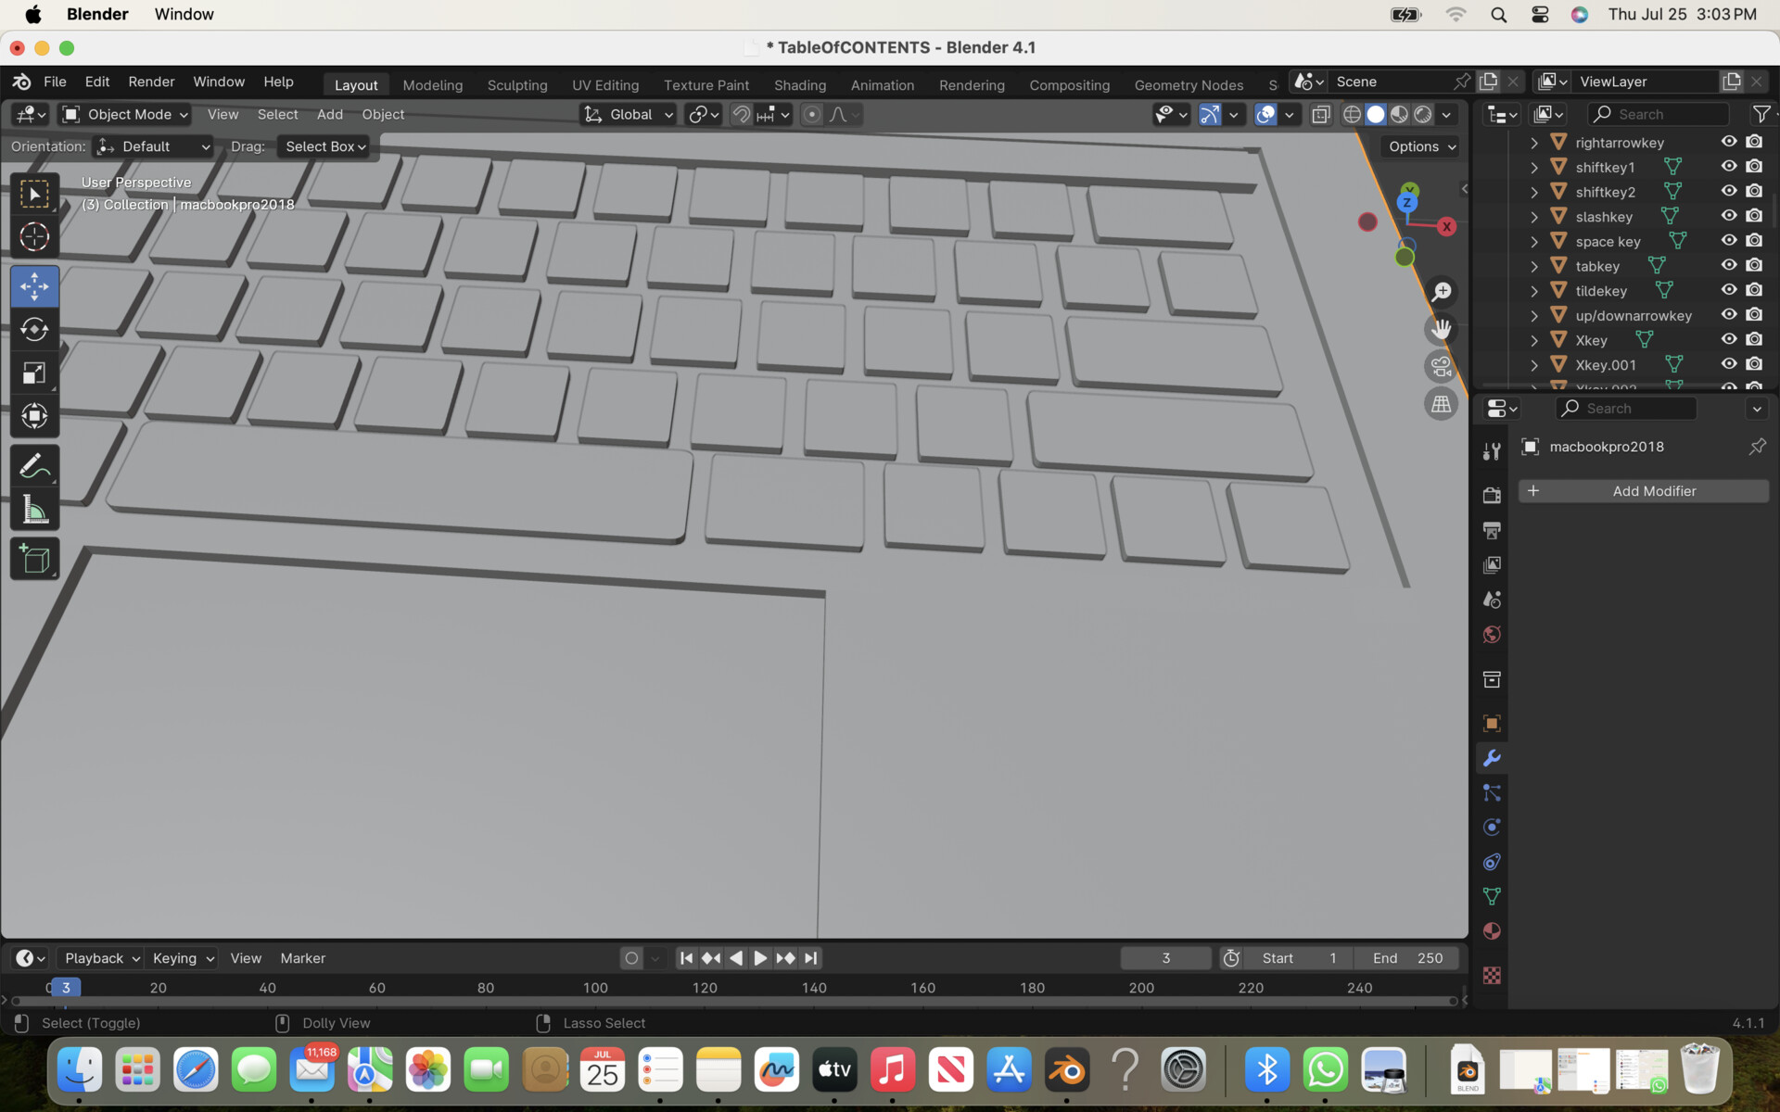1780x1112 pixels.
Task: Click the viewport zoom magnifier icon
Action: pos(1441,291)
